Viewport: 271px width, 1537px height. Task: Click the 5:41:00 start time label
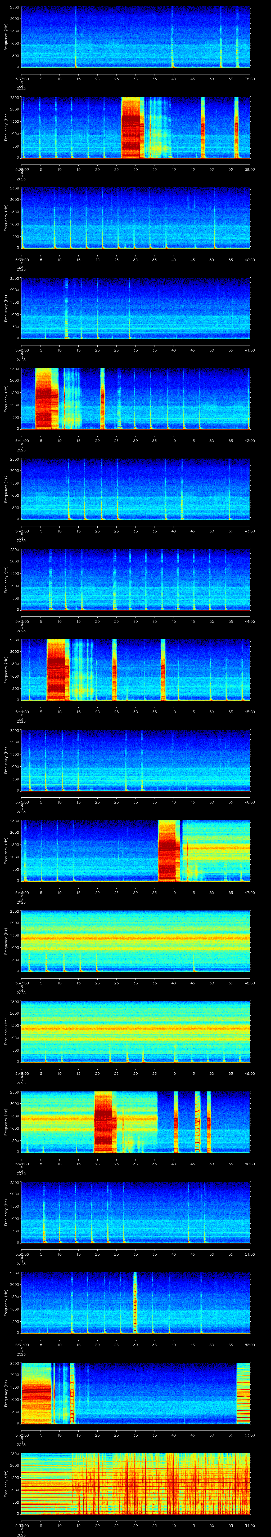(21, 440)
